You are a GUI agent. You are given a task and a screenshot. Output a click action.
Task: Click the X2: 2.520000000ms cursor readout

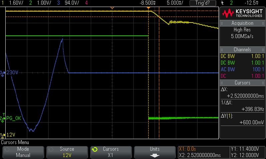click(x=200, y=155)
